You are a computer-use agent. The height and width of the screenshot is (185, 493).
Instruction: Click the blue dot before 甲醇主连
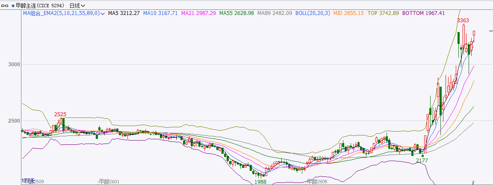pyautogui.click(x=12, y=6)
